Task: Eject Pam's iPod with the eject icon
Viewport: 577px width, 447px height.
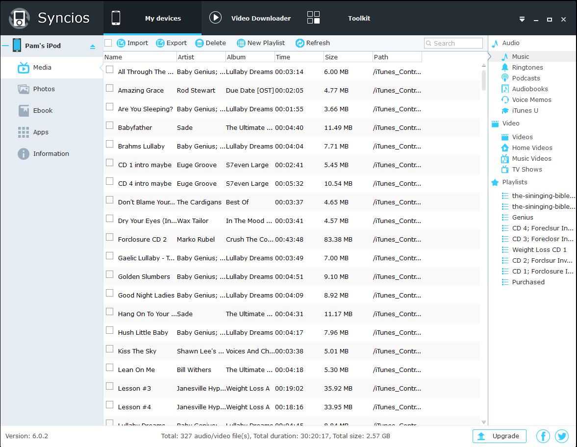Action: (x=92, y=47)
